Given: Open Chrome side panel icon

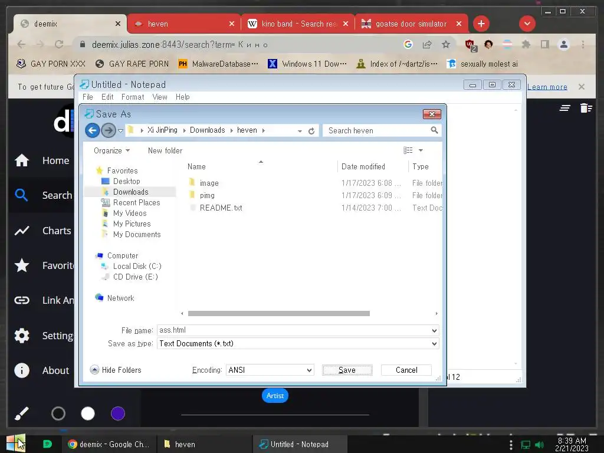Looking at the screenshot, I should coord(544,44).
